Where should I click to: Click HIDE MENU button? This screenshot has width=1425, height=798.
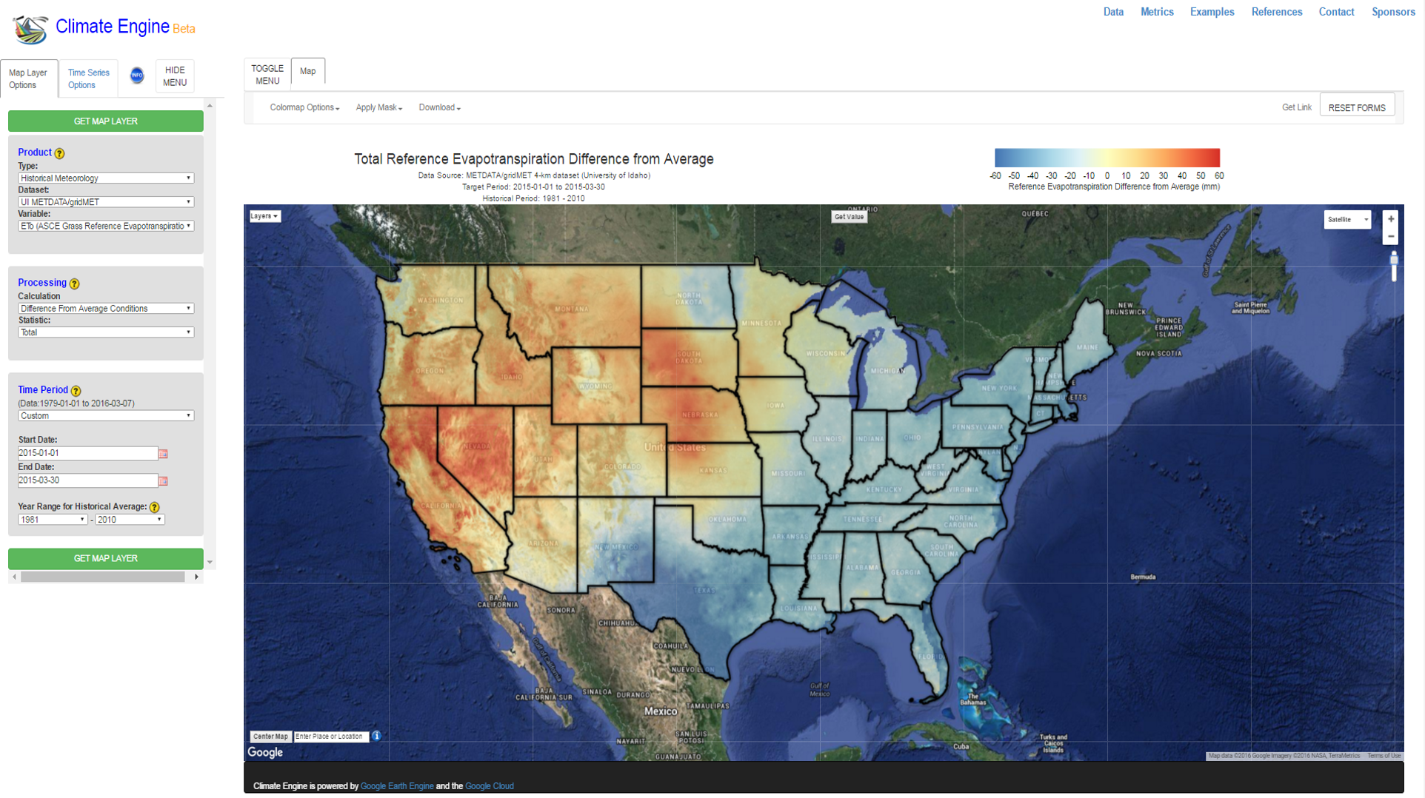point(175,76)
